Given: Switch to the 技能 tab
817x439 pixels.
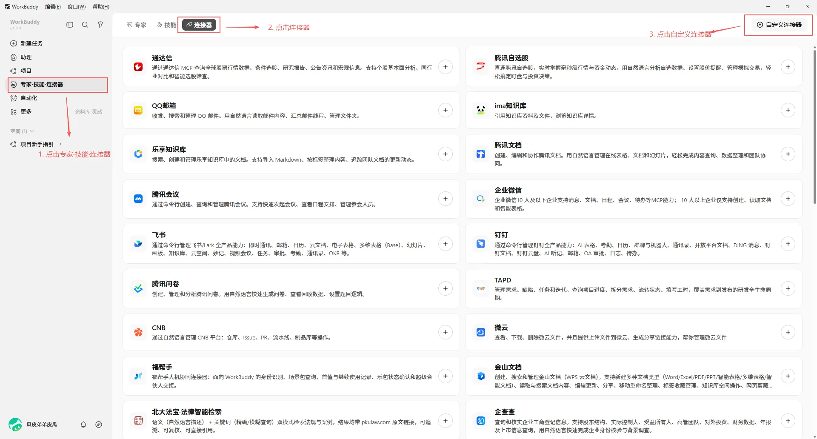Looking at the screenshot, I should [166, 25].
